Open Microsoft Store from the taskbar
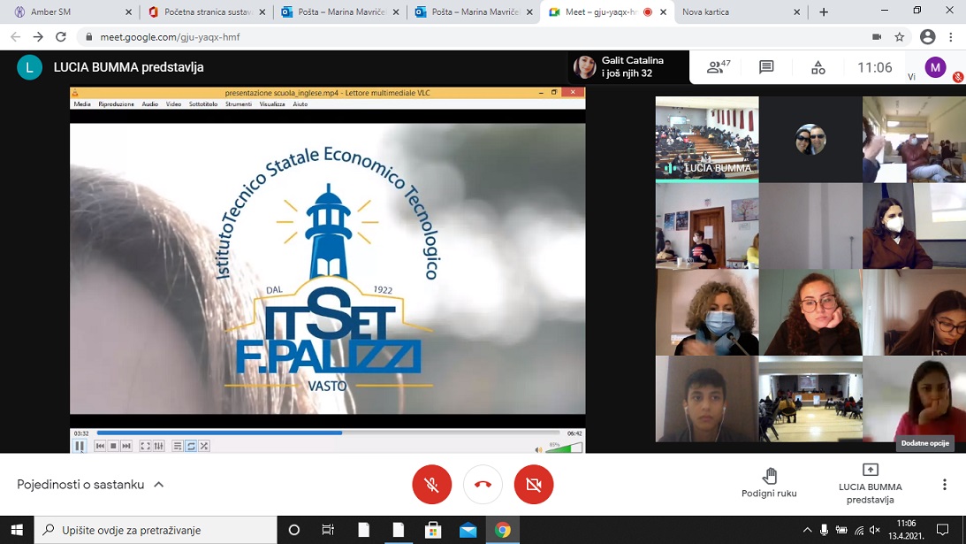Image resolution: width=966 pixels, height=544 pixels. [433, 530]
